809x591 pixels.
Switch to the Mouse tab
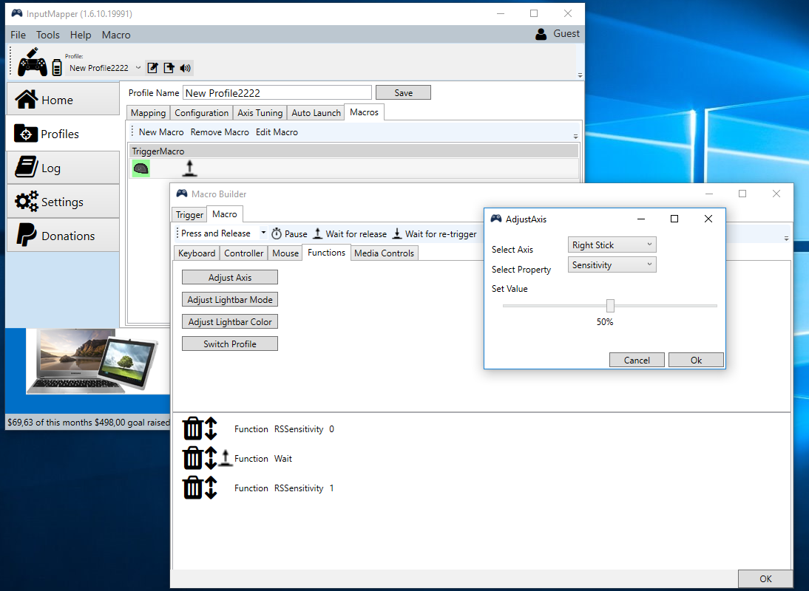click(285, 253)
